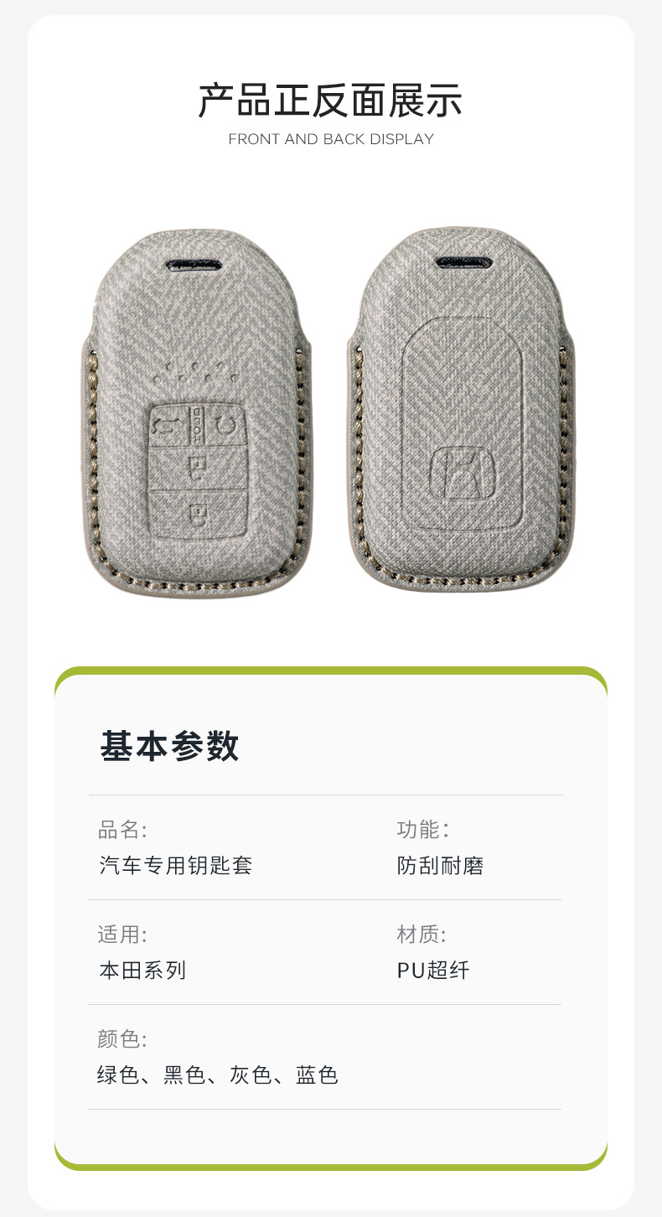
Task: Click the PU超纤 material value
Action: [433, 971]
